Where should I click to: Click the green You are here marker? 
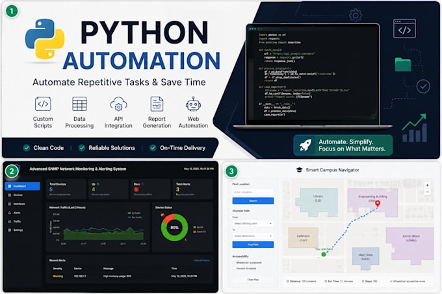click(324, 254)
